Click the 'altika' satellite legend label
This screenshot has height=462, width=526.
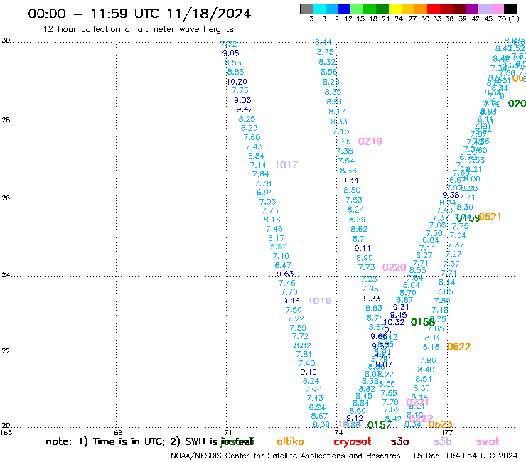290,441
